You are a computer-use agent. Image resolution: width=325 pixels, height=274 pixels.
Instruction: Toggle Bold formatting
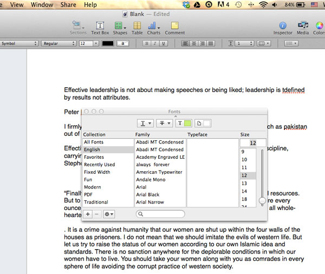click(x=147, y=43)
